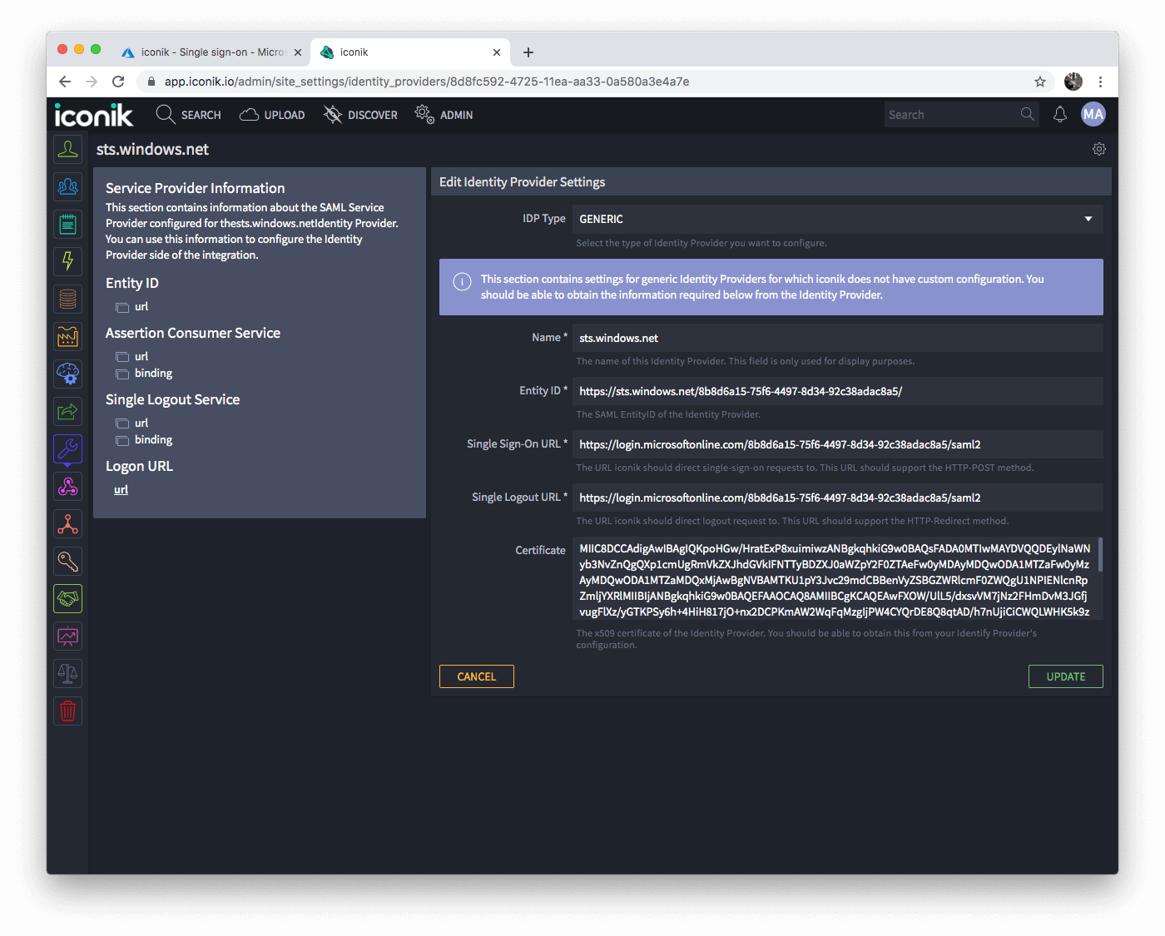1165x936 pixels.
Task: Open the notifications panel icon
Action: coord(1059,114)
